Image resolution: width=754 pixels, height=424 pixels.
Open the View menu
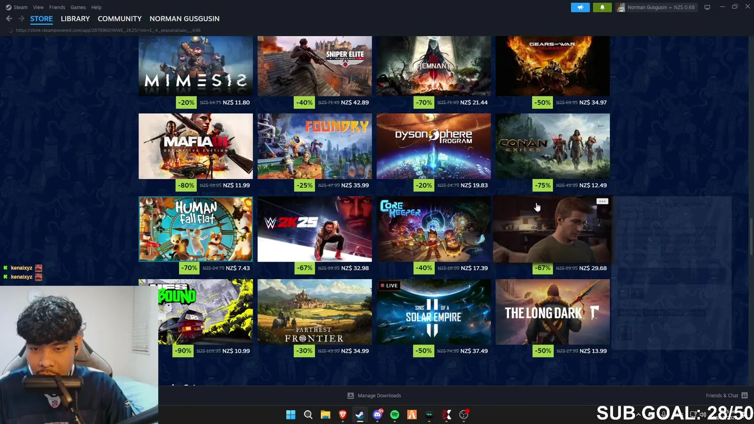(x=38, y=7)
